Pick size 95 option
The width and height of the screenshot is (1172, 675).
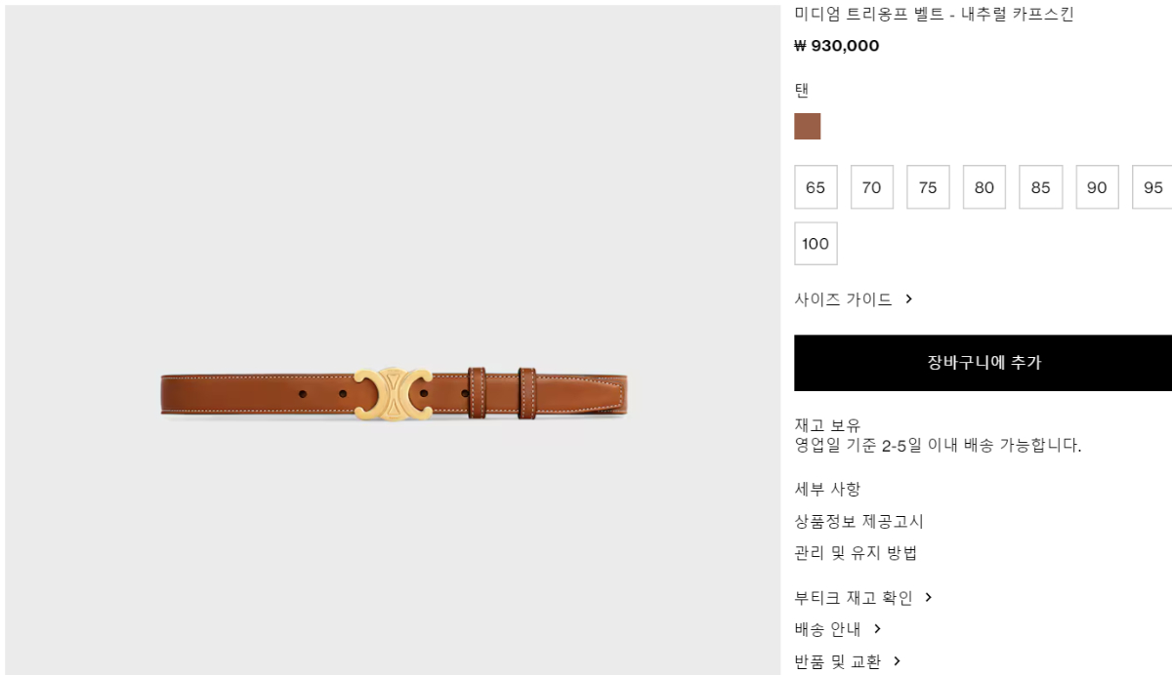[1152, 187]
